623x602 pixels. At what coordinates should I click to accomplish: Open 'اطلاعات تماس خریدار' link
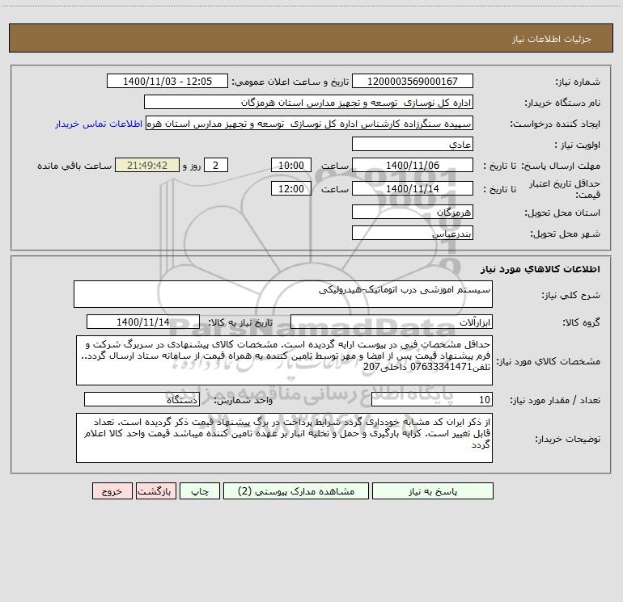(x=99, y=124)
